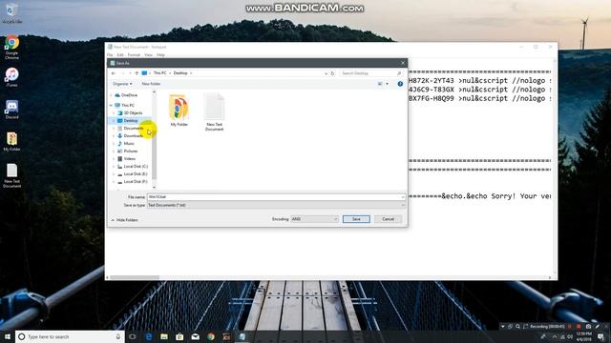
Task: Expand the 3D Objects tree node
Action: (114, 112)
